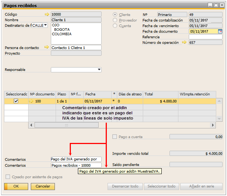Click the Seleccionar todo button
Screen dimensions: 227x196
(161, 186)
